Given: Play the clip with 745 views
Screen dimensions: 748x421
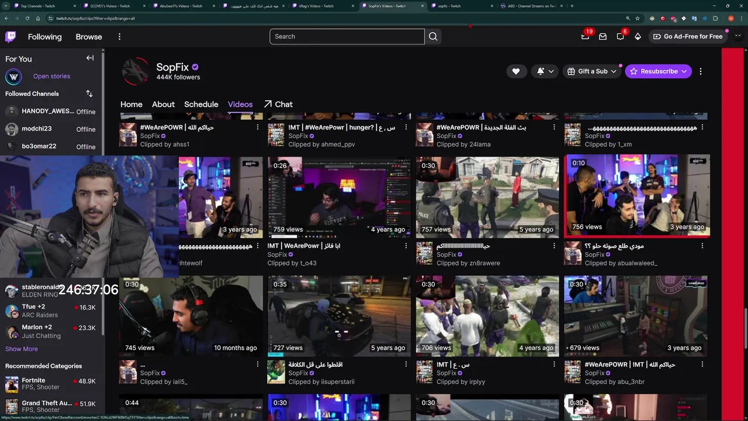Looking at the screenshot, I should tap(191, 315).
